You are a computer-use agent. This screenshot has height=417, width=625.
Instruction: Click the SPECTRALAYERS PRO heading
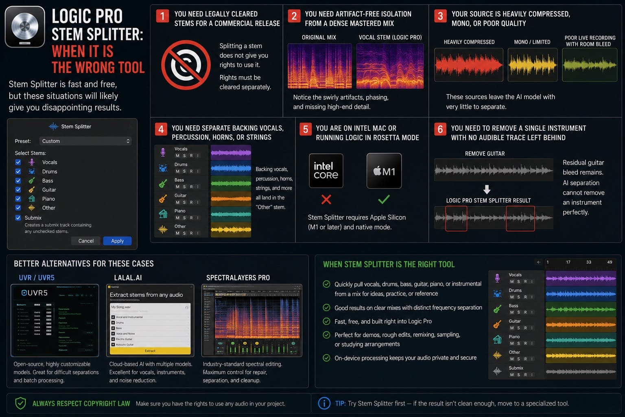[x=238, y=278]
